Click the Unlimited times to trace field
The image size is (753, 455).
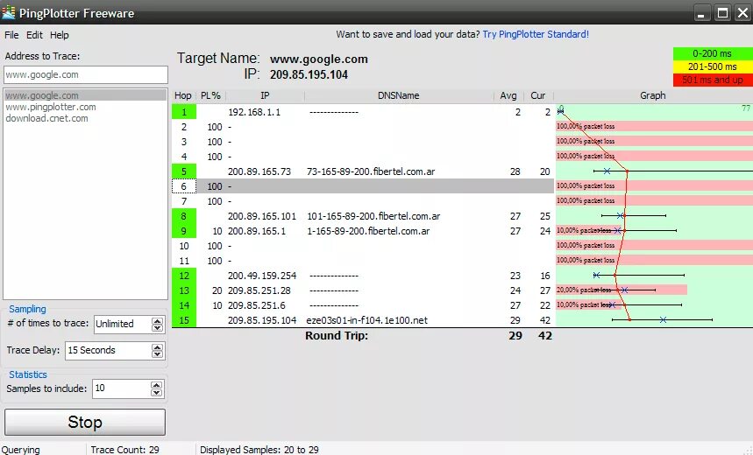[x=123, y=324]
